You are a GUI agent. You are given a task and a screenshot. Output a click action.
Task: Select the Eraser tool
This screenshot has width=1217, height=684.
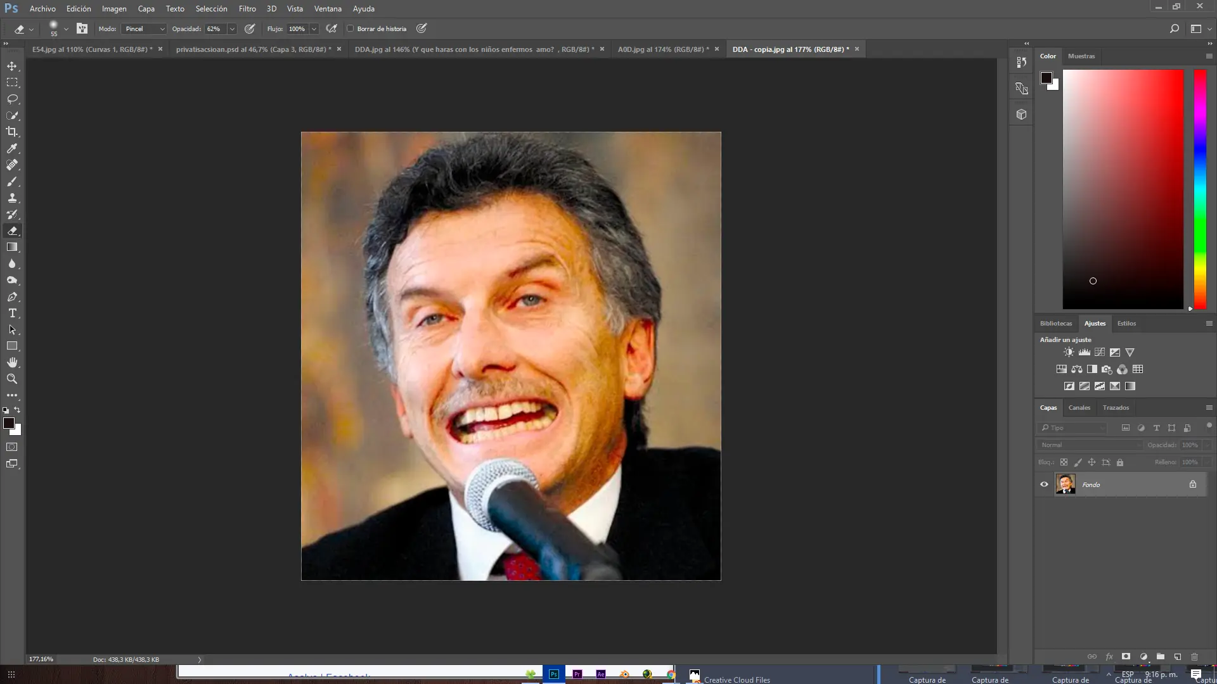[12, 231]
